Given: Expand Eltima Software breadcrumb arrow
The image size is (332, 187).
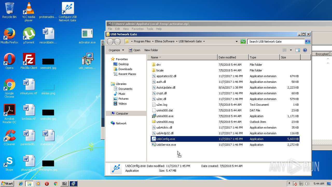Looking at the screenshot, I should (x=176, y=41).
